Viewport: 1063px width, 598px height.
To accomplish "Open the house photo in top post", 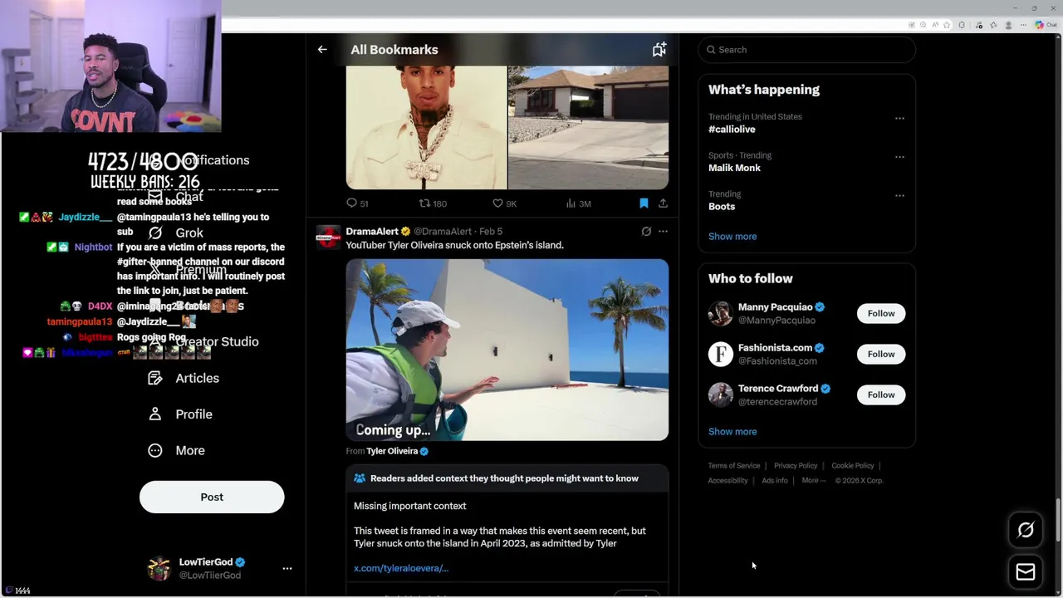I will 588,128.
